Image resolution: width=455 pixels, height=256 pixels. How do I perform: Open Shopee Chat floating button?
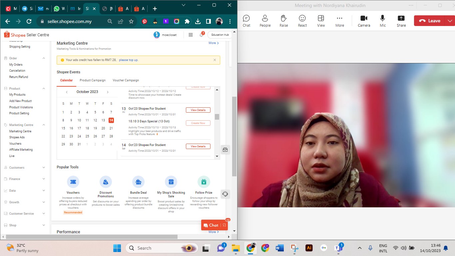[x=215, y=225]
